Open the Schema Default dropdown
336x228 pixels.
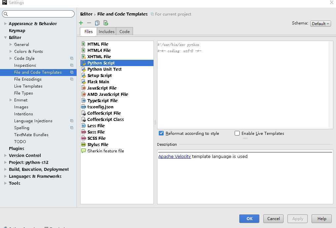pos(320,23)
